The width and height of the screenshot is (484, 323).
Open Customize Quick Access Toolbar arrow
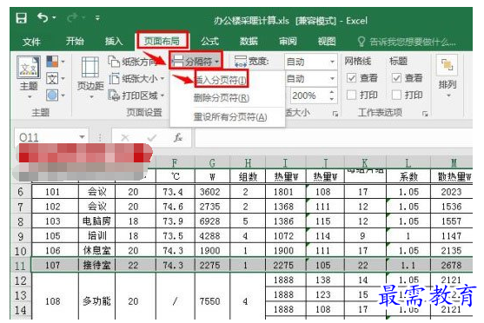(97, 18)
